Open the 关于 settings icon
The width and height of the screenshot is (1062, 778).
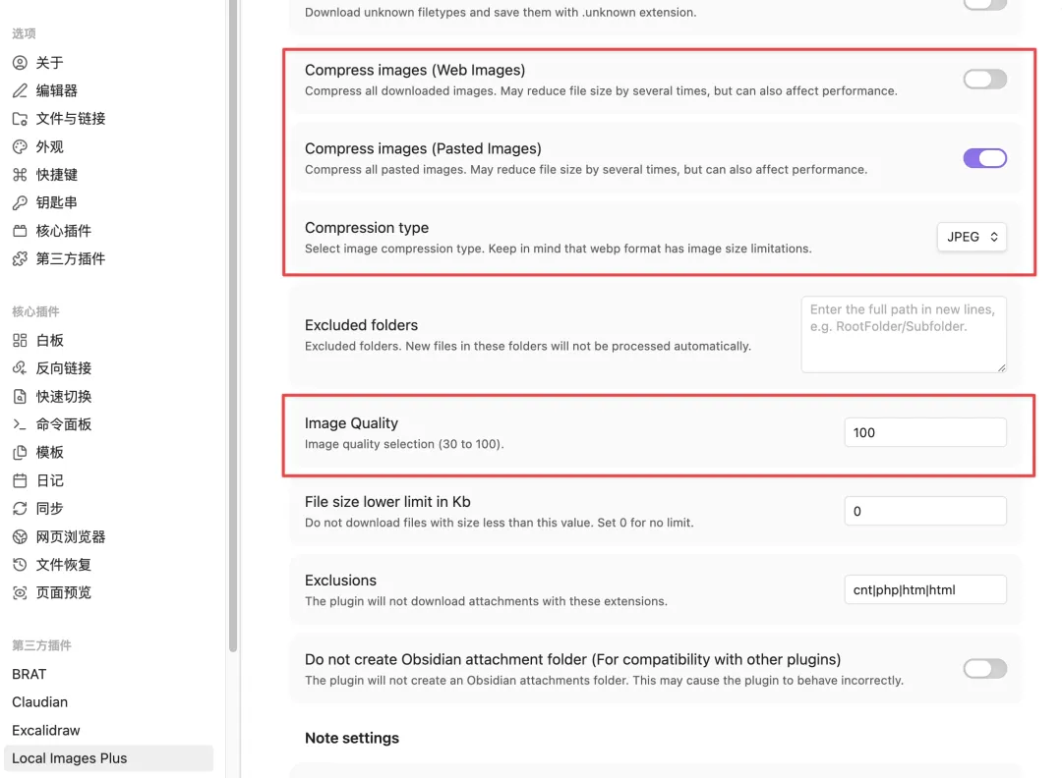point(20,63)
